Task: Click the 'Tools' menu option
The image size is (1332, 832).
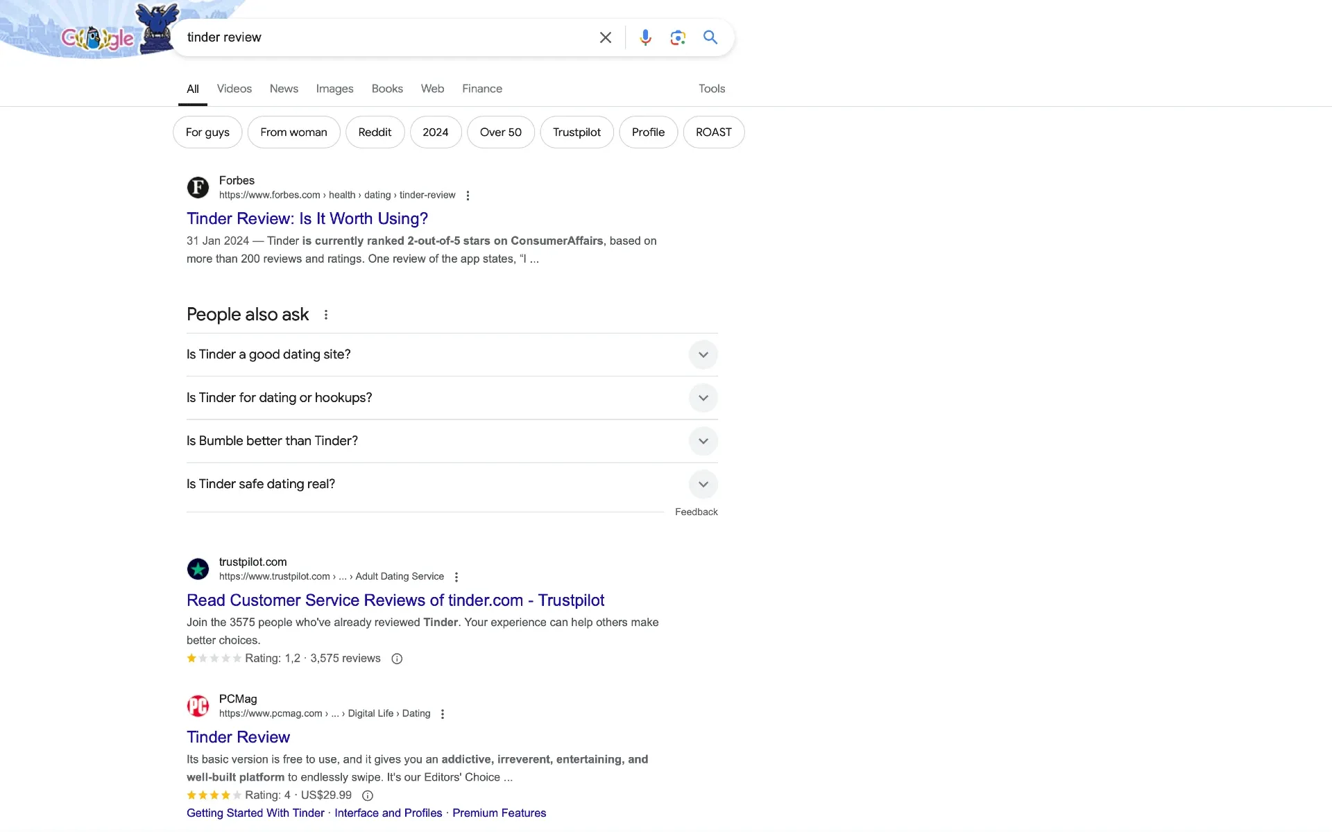Action: (x=712, y=88)
